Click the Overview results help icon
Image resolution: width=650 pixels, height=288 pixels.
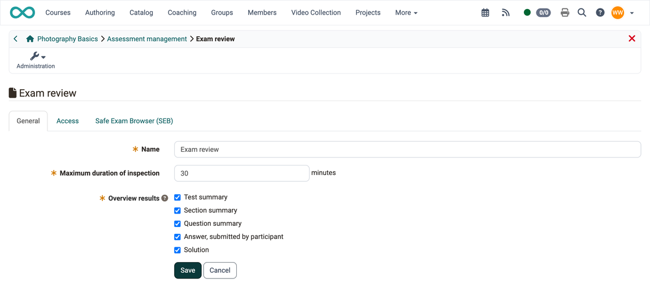[x=164, y=198]
